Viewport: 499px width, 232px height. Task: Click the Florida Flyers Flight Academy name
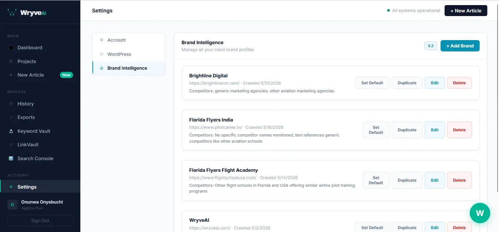coord(224,170)
